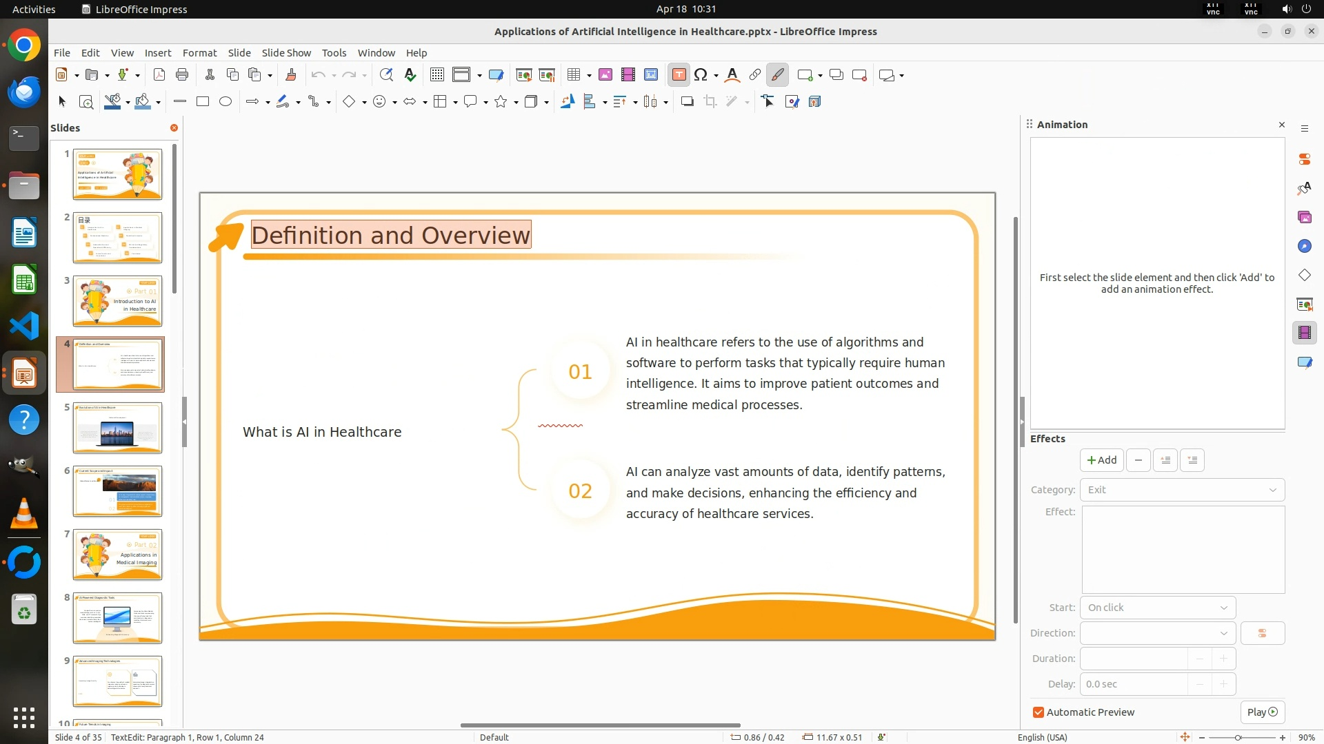Click the Insert Image toolbar icon
The width and height of the screenshot is (1324, 744).
(x=605, y=75)
